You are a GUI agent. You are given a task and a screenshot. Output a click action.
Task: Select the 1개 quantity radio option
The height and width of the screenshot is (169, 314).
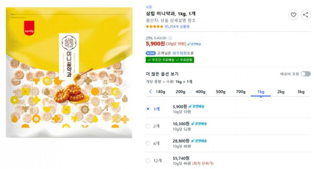(148, 109)
